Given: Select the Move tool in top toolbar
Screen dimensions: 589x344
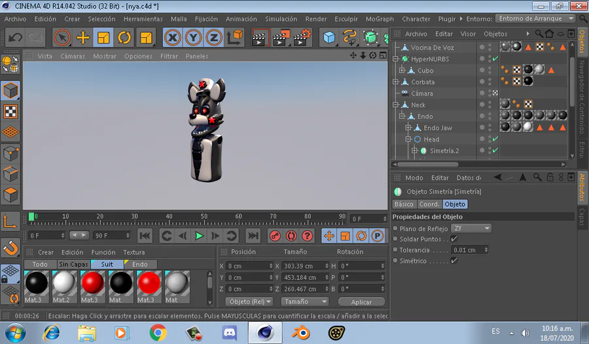Looking at the screenshot, I should (82, 37).
